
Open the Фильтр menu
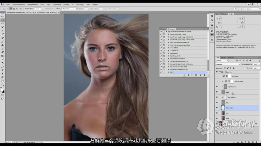tap(66, 5)
